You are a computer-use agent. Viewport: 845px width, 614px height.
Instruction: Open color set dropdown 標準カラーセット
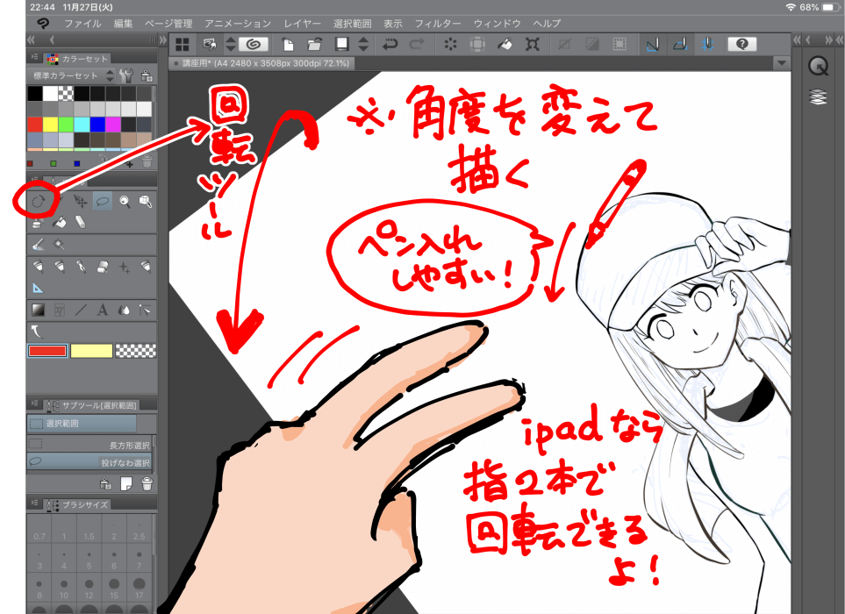coord(70,75)
